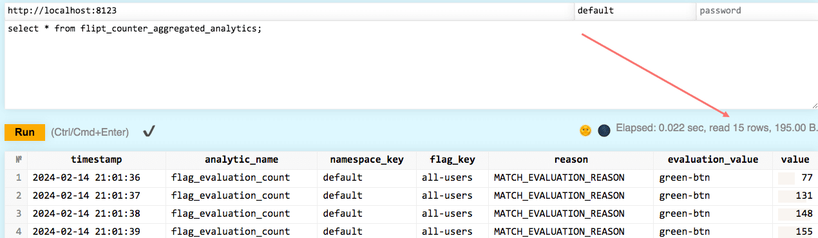Click the namespace_key column header
This screenshot has height=238, width=818.
pos(367,160)
